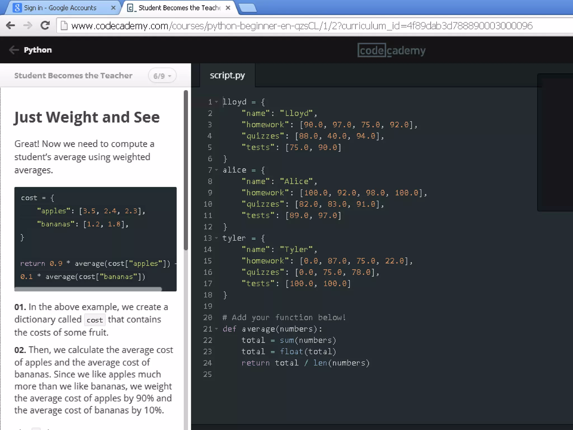The width and height of the screenshot is (573, 430).
Task: Collapse the lloyd dictionary fold arrow
Action: point(216,102)
